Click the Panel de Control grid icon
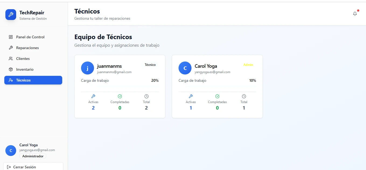Viewport: 366px width, 170px height. tap(11, 37)
